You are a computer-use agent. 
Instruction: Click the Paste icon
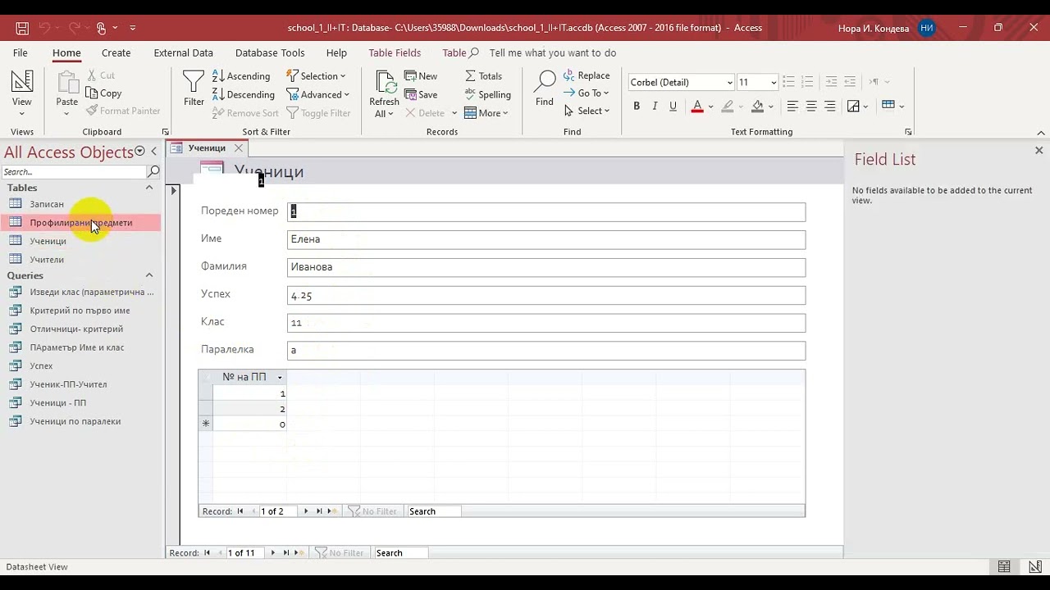(x=66, y=82)
